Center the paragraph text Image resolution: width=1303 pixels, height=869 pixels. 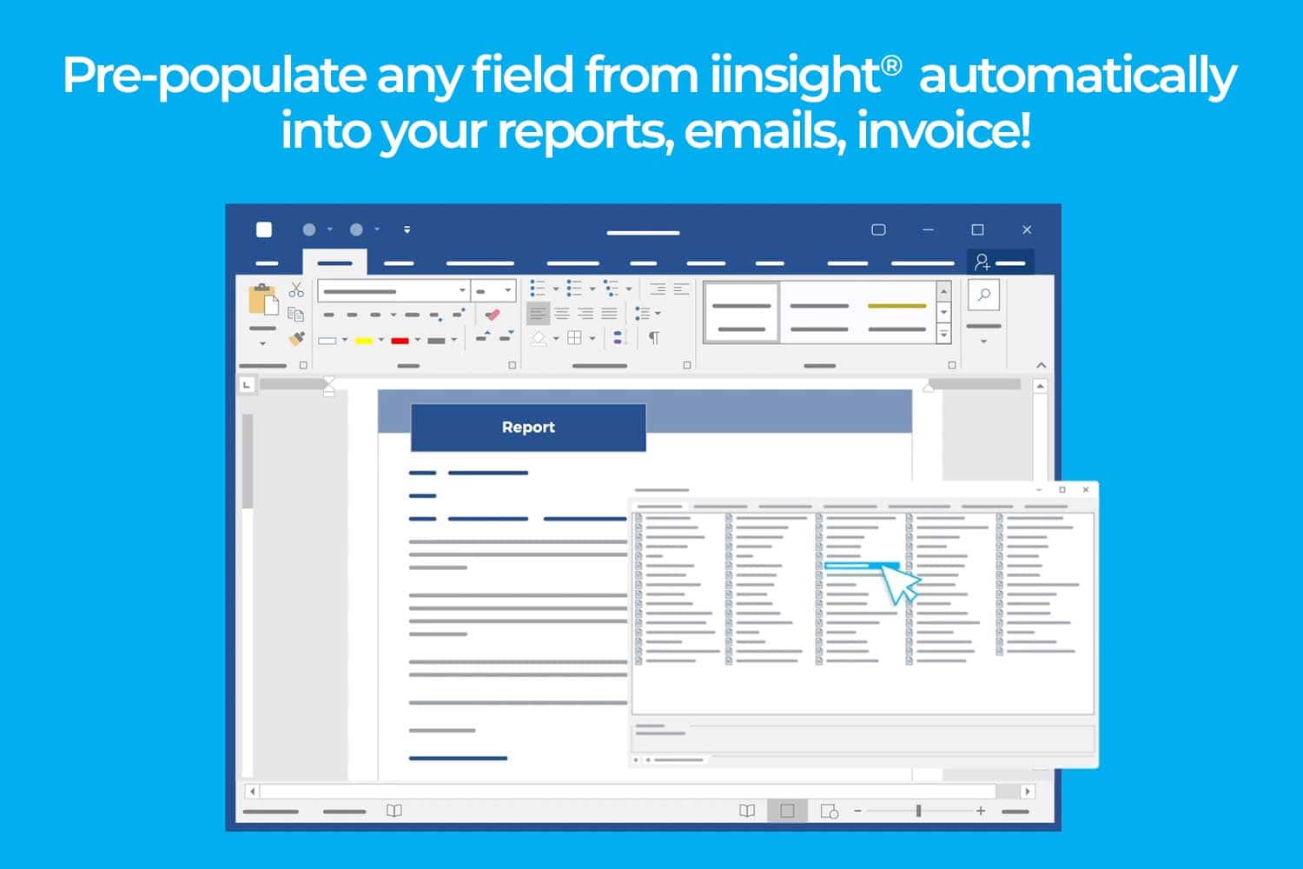(x=562, y=313)
